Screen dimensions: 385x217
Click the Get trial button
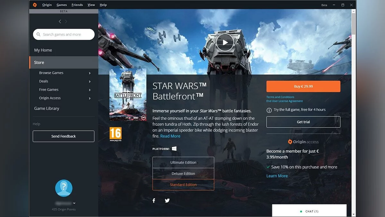pyautogui.click(x=303, y=122)
